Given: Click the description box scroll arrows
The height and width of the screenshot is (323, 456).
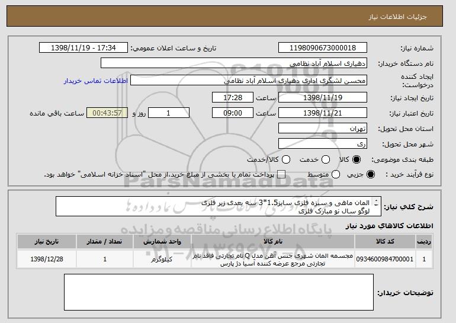Looking at the screenshot, I should point(376,203).
